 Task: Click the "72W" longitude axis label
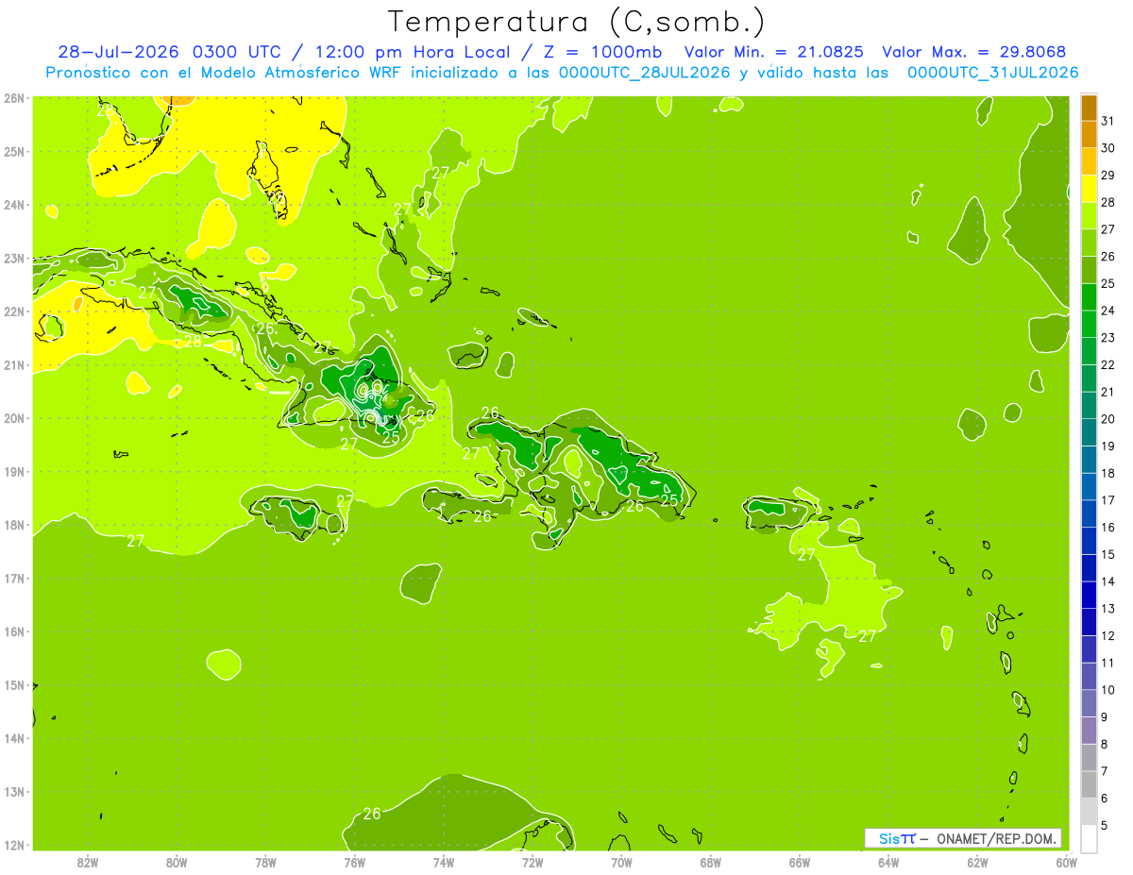[x=533, y=863]
